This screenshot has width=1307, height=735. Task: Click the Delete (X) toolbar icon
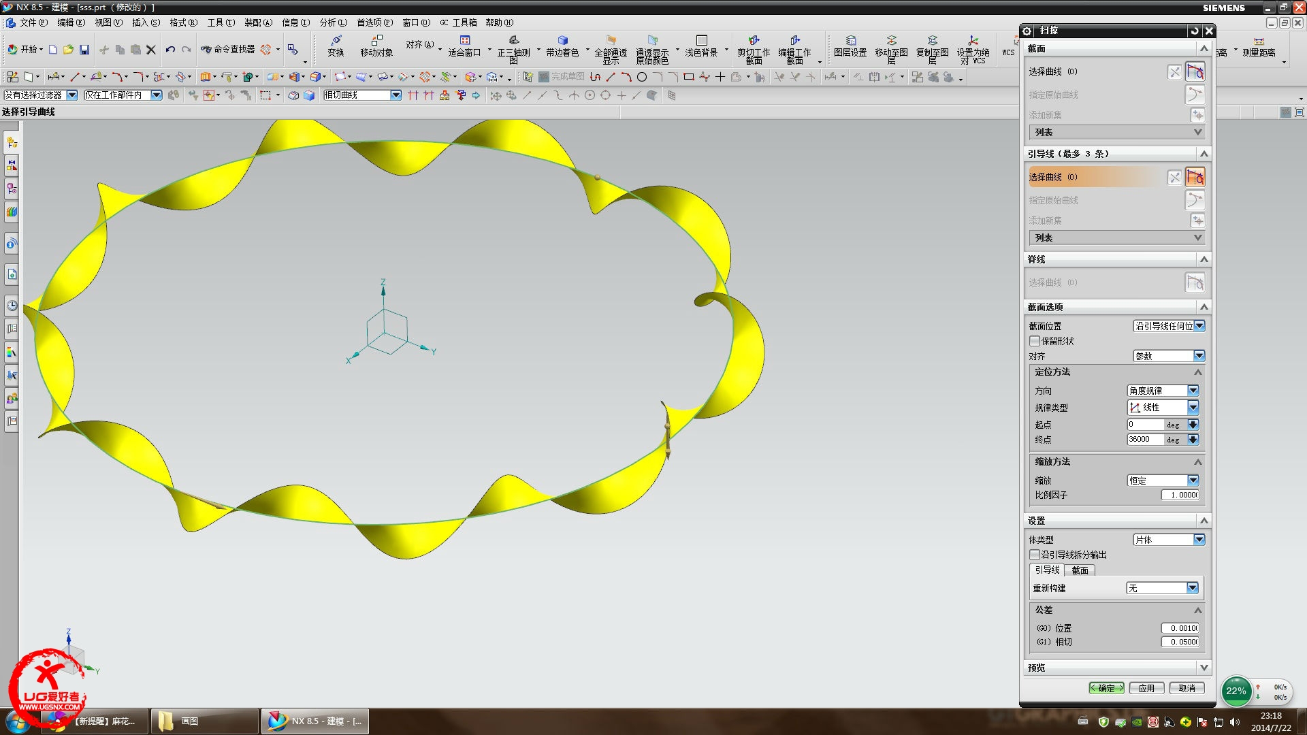151,50
